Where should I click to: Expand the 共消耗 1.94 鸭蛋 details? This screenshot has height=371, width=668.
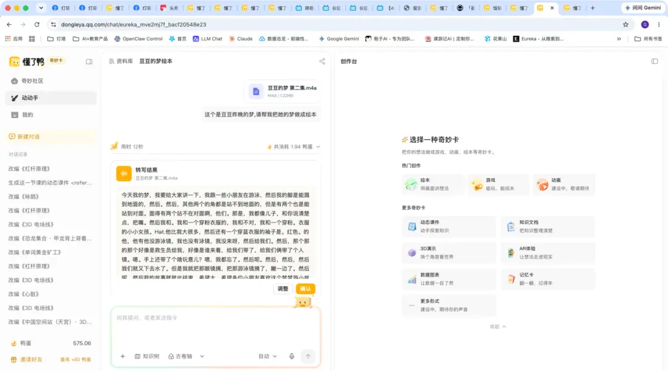(294, 147)
